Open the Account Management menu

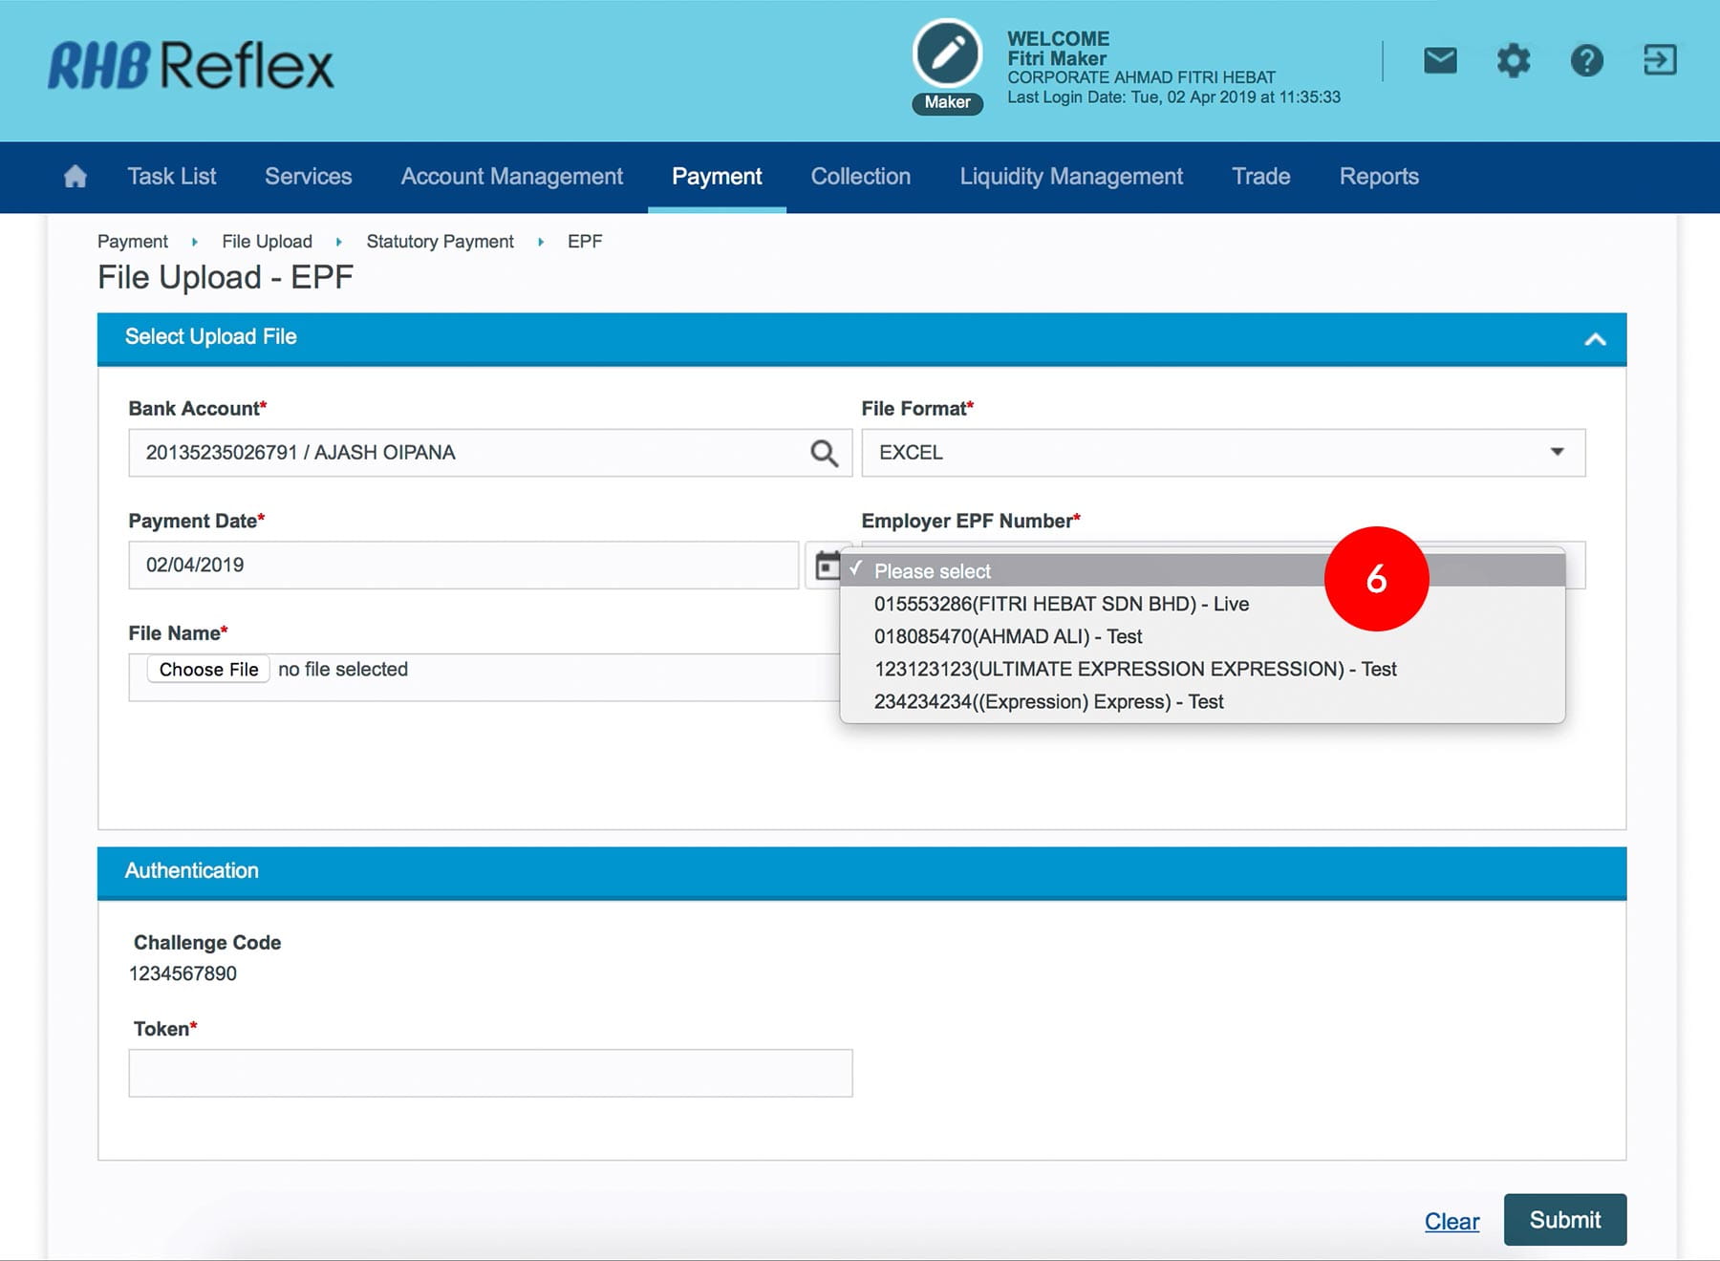pyautogui.click(x=511, y=177)
